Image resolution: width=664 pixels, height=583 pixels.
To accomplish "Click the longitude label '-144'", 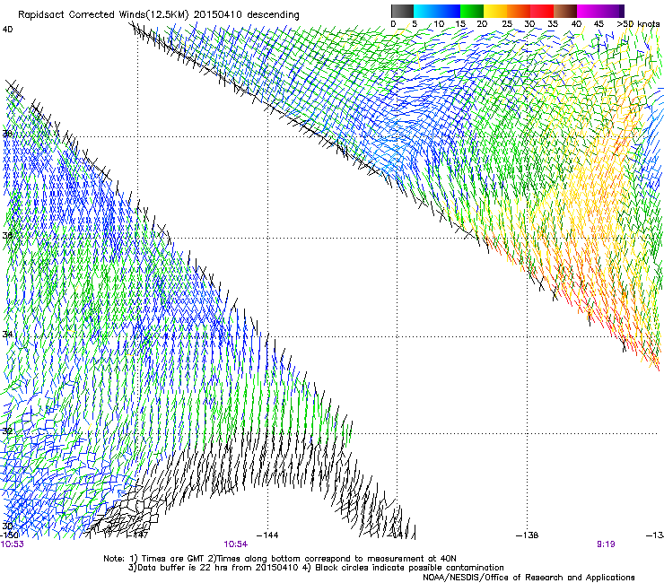I will (267, 535).
